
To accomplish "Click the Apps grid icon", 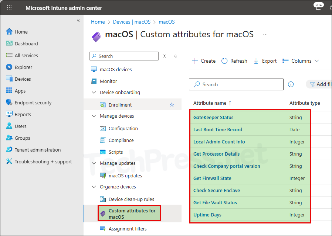I will tap(9, 91).
